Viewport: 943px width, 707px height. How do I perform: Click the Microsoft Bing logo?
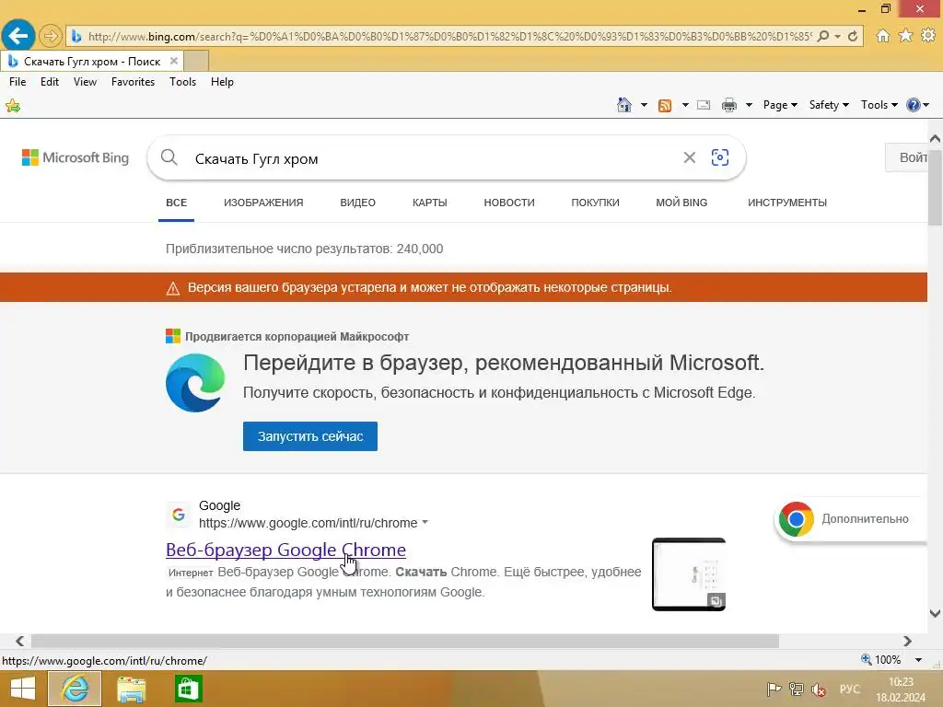coord(76,157)
